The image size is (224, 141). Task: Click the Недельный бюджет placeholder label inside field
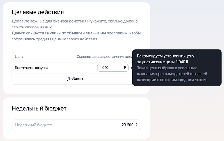[33, 125]
